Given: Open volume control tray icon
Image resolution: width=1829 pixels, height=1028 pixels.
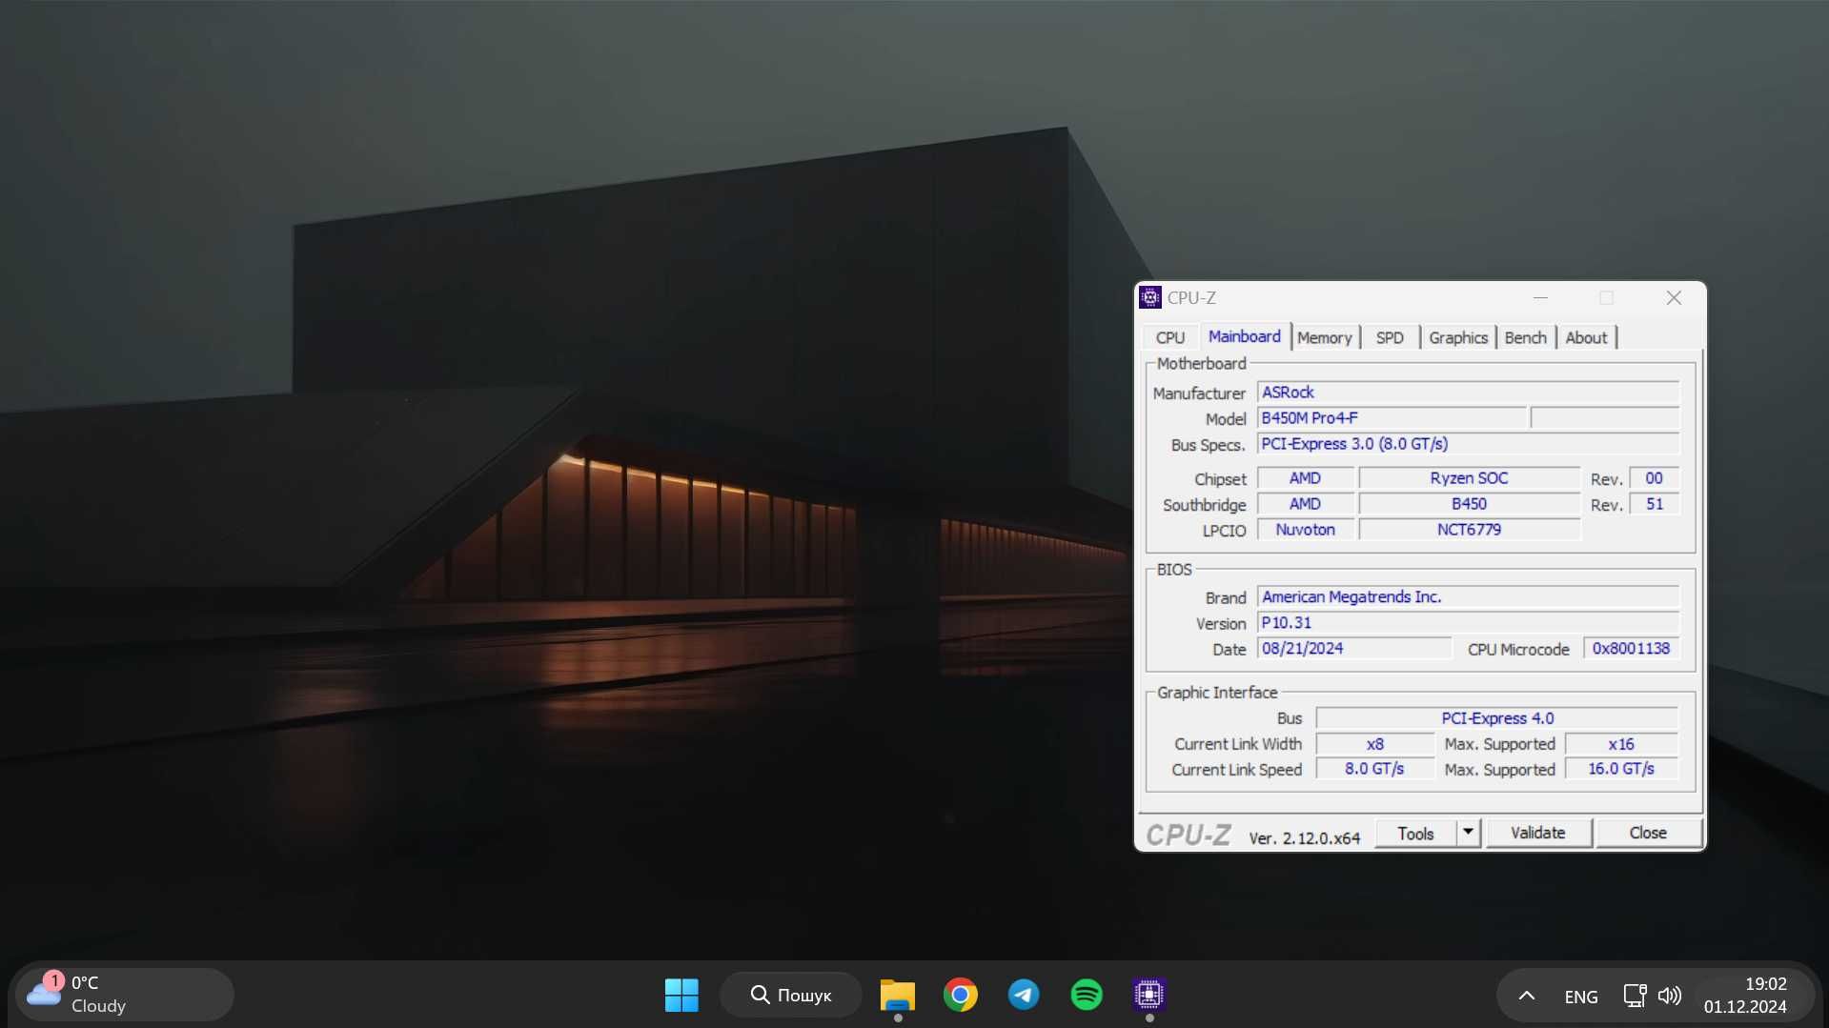Looking at the screenshot, I should point(1670,996).
